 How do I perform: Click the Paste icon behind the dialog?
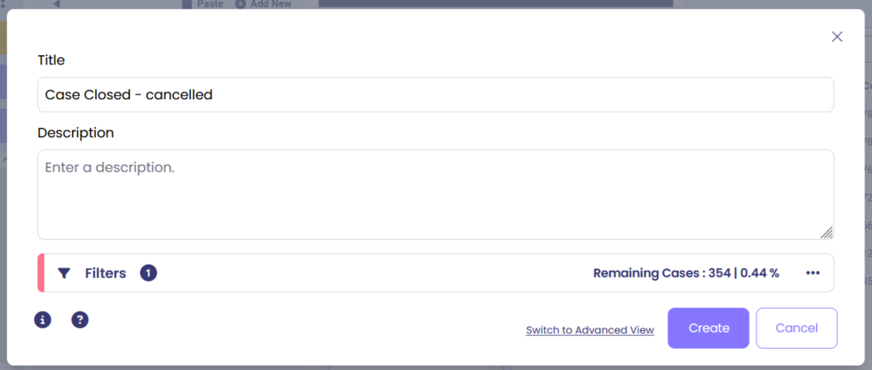[x=188, y=4]
